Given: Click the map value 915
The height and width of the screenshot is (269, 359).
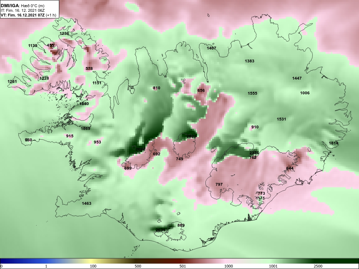Looking at the screenshot, I should [x=70, y=136].
